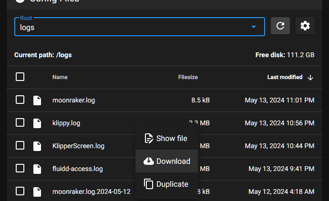The image size is (329, 201).
Task: Sort by the Name column header
Action: point(60,77)
